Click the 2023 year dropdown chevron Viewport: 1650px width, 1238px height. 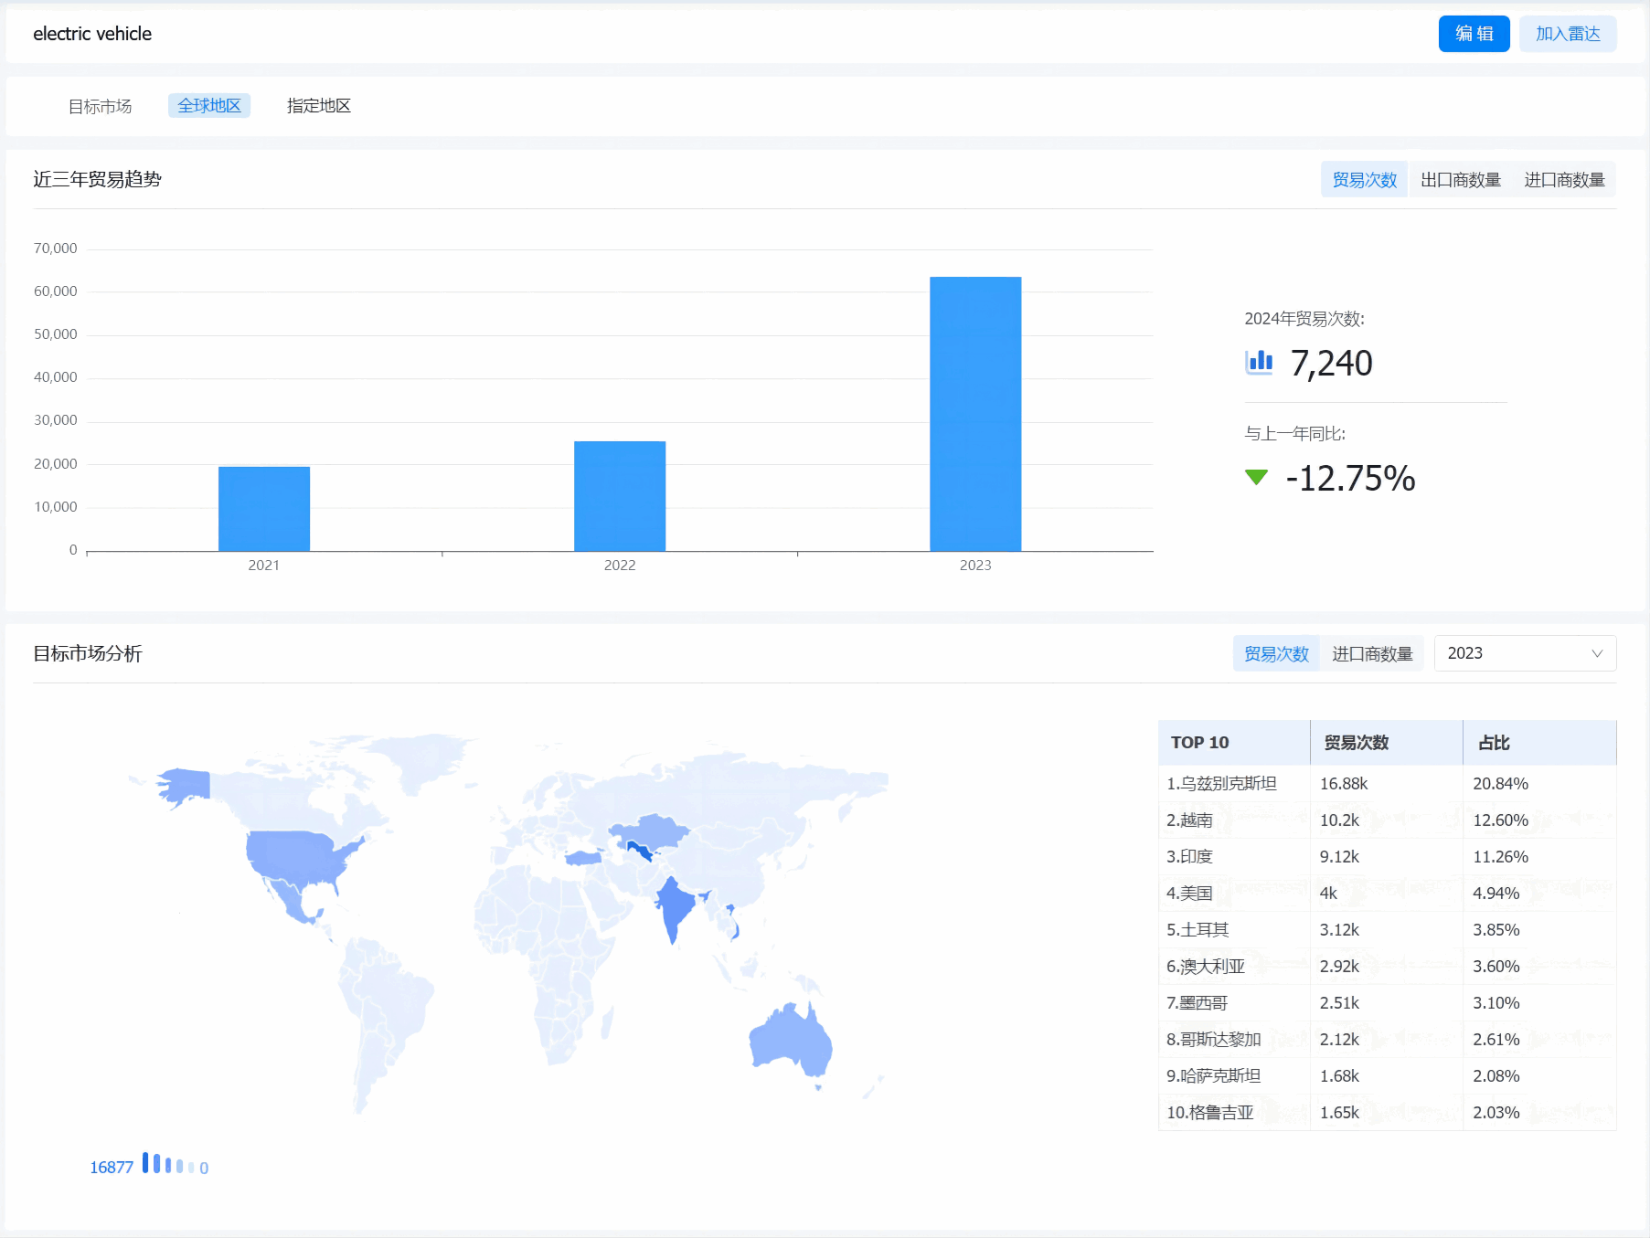tap(1596, 653)
